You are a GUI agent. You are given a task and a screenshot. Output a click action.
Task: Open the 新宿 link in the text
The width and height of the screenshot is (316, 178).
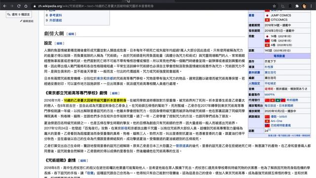[124, 128]
